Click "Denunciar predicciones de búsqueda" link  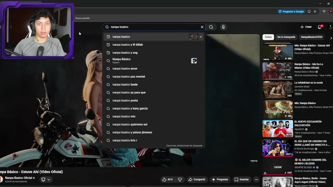[184, 146]
